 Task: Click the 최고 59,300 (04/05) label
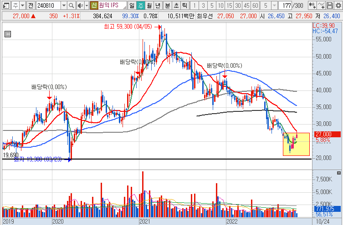(x=128, y=27)
